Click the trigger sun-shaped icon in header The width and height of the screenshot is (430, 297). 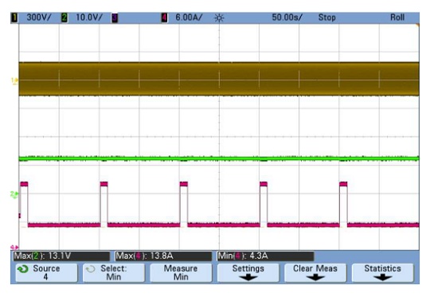pos(219,18)
